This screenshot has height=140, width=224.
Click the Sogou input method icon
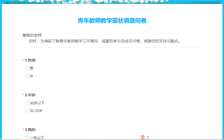pyautogui.click(x=143, y=137)
